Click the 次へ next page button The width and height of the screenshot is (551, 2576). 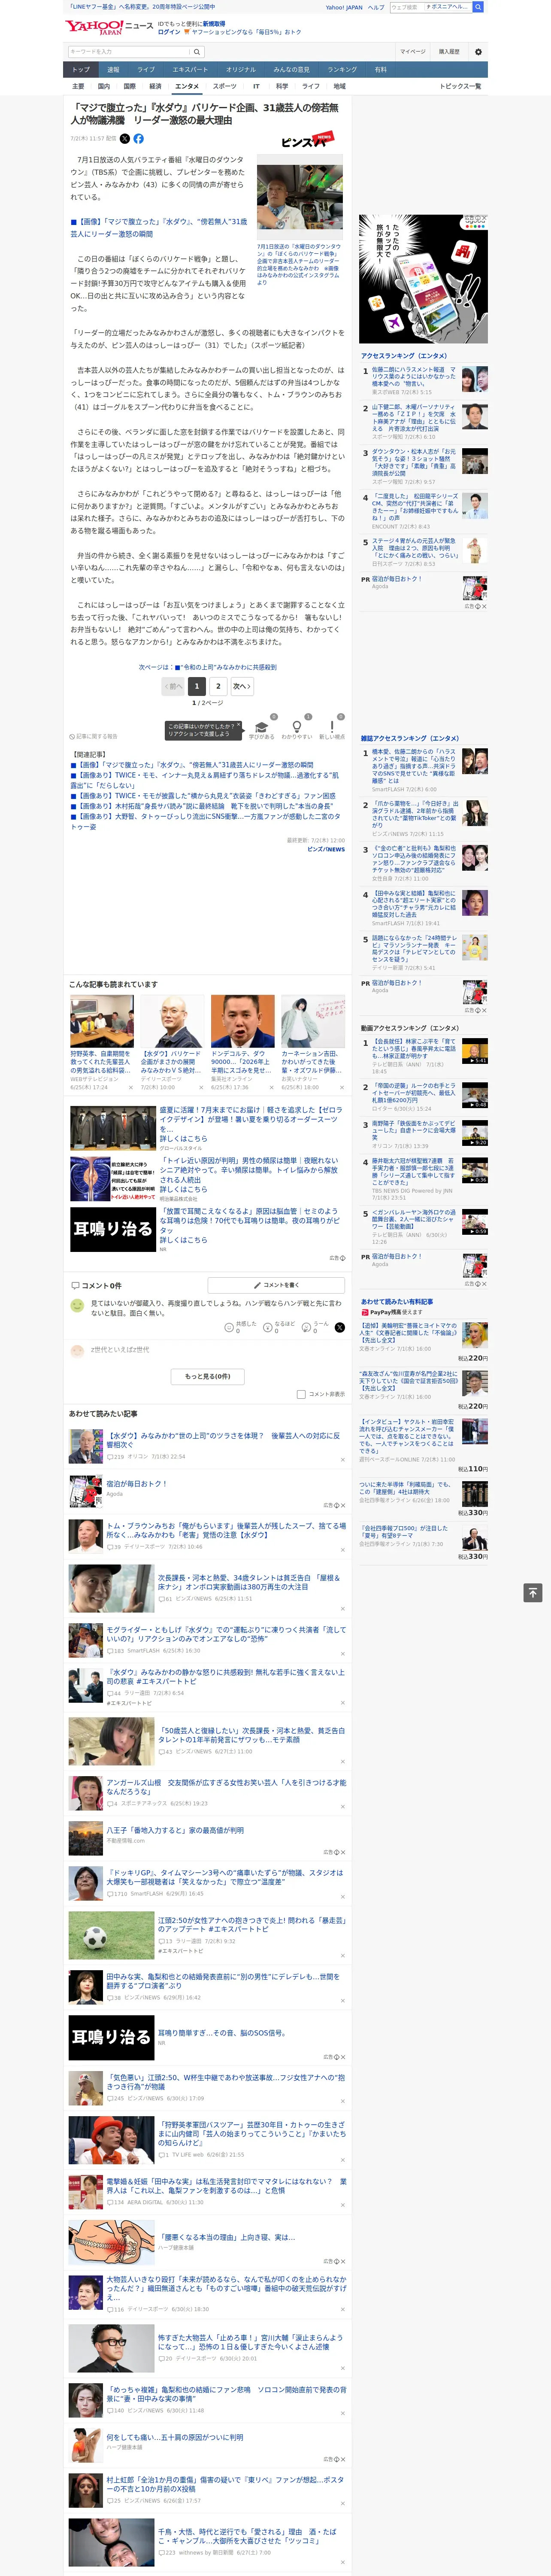pos(242,686)
